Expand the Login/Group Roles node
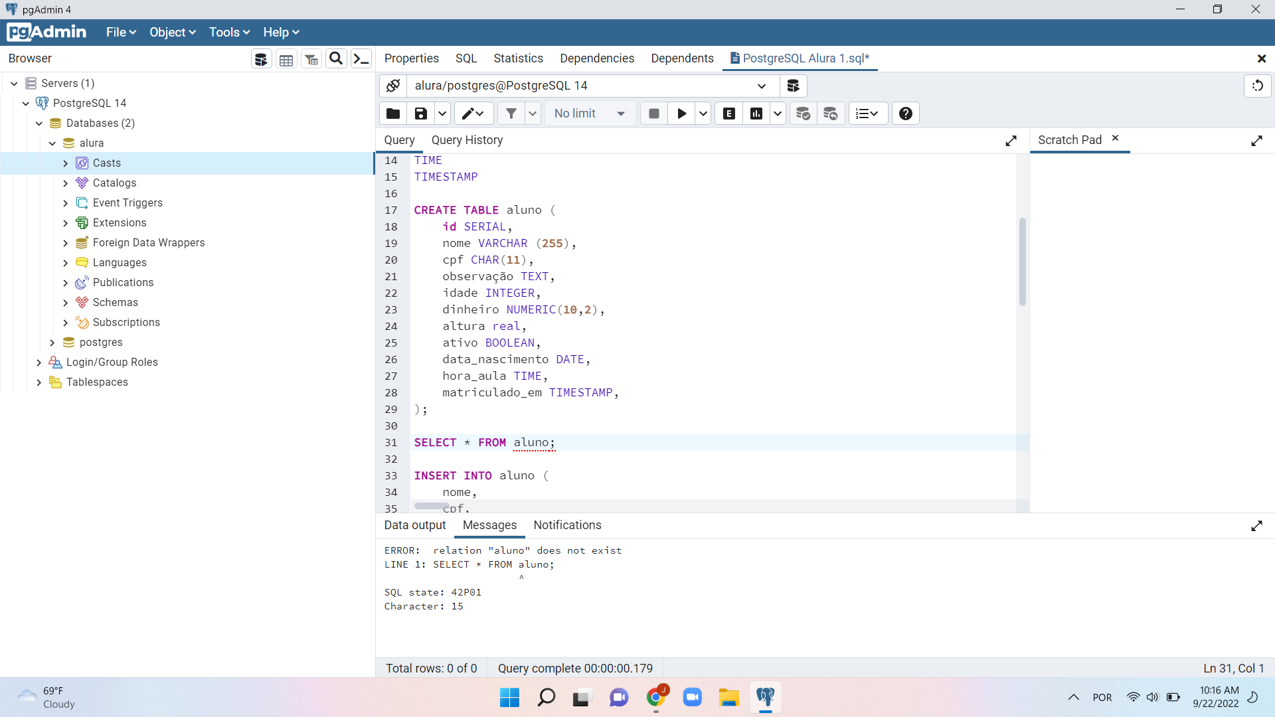This screenshot has width=1275, height=717. (39, 362)
